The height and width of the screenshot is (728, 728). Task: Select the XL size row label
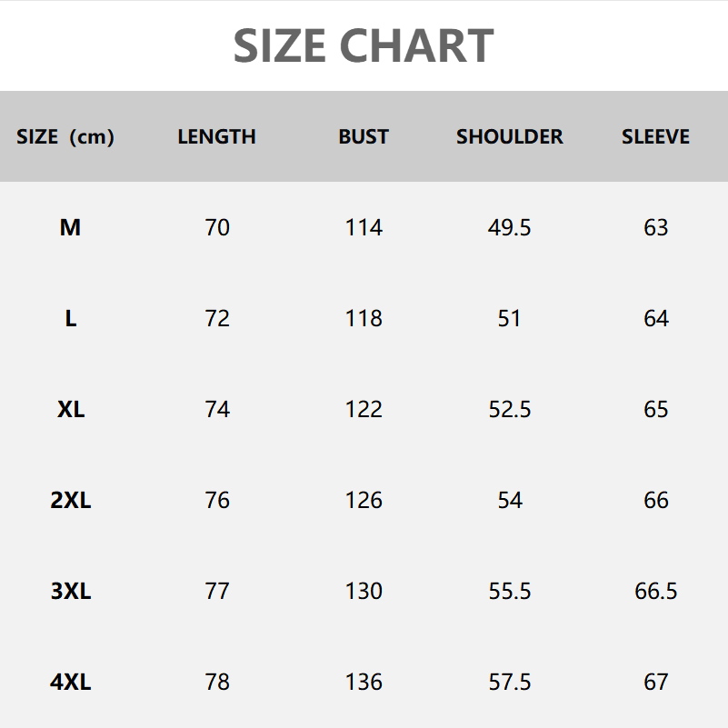pos(70,409)
